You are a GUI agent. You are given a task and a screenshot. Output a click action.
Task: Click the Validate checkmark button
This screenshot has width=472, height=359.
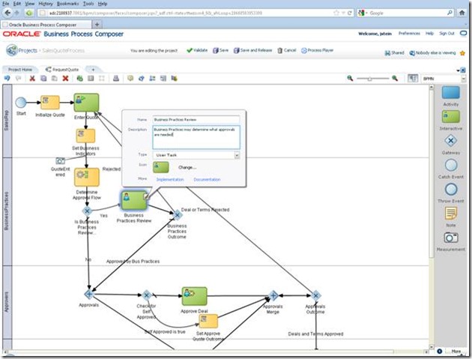197,51
